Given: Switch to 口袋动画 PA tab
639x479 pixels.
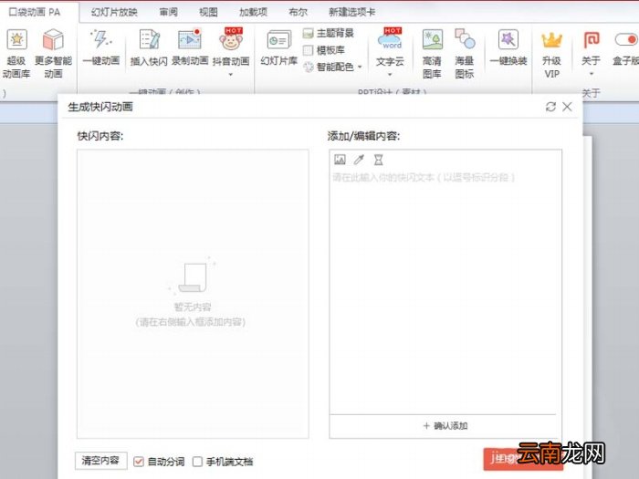Looking at the screenshot, I should click(x=35, y=12).
